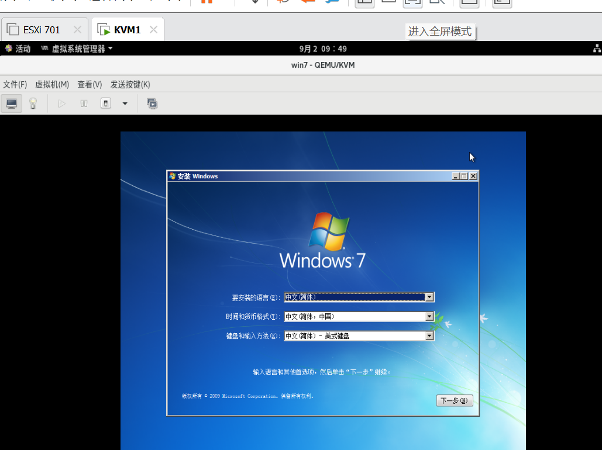The image size is (602, 450).
Task: Open the 虚拟机(M) menu
Action: (52, 84)
